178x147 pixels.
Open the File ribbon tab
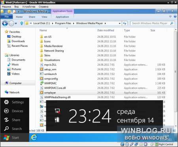click(x=7, y=17)
